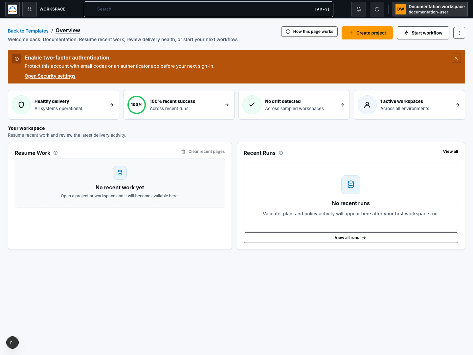
Task: Open the three-dot more options menu
Action: click(459, 33)
